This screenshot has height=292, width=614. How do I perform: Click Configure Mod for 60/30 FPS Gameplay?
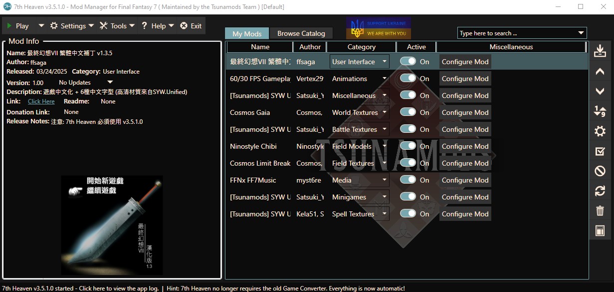tap(465, 79)
